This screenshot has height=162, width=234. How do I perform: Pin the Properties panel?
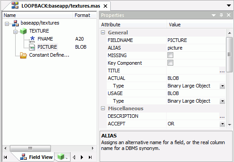pos(221,15)
